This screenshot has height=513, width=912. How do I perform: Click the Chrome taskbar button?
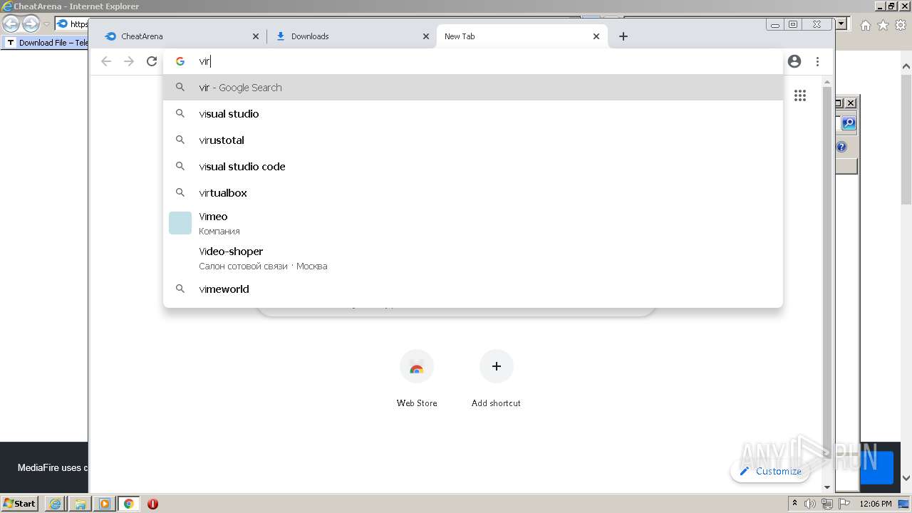[129, 504]
